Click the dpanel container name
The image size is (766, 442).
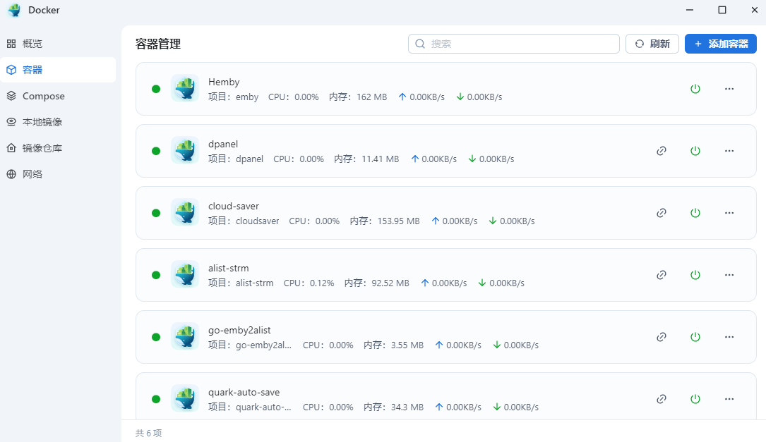(x=223, y=144)
